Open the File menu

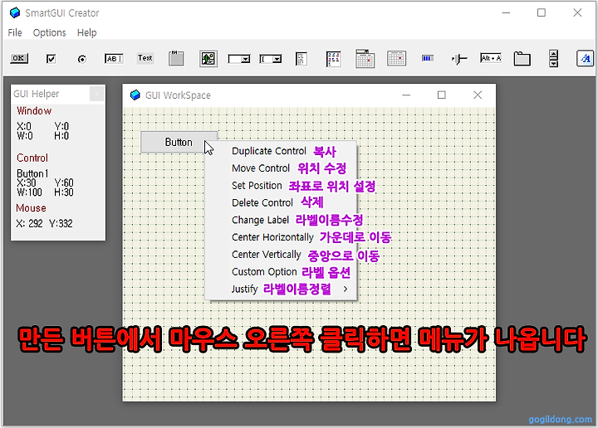point(15,32)
